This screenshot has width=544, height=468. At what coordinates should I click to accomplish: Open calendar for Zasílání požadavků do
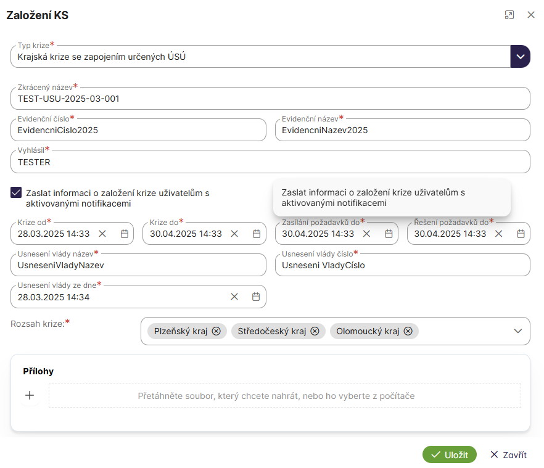[x=389, y=234]
